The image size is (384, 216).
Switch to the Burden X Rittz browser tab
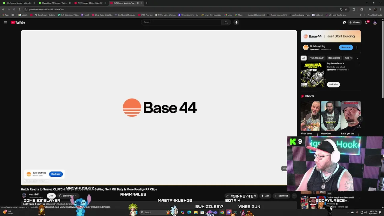90,3
